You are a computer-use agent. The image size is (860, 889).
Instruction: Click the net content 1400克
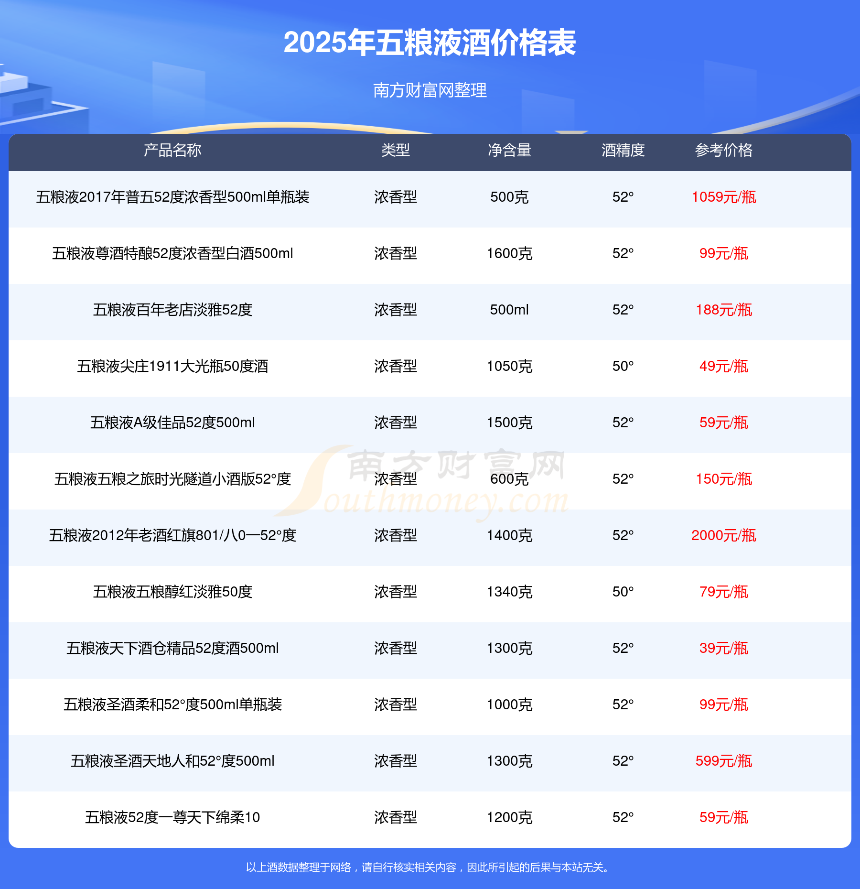(509, 535)
